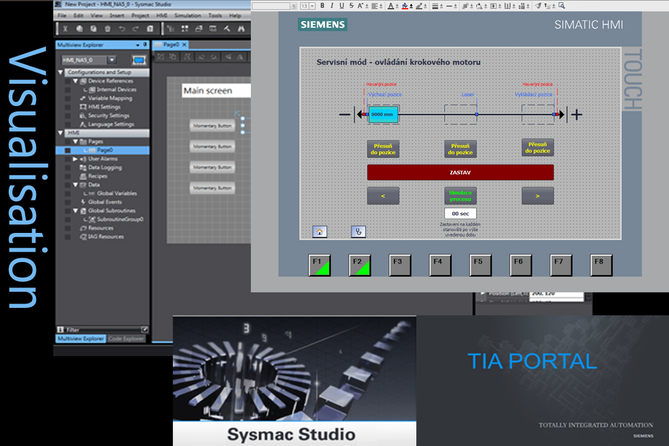Open the Multiview Explorer panel options arrow
The width and height of the screenshot is (669, 446).
point(138,45)
